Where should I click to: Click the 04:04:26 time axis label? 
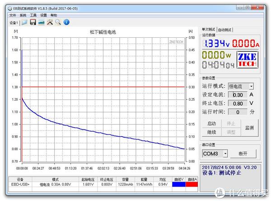184,168
